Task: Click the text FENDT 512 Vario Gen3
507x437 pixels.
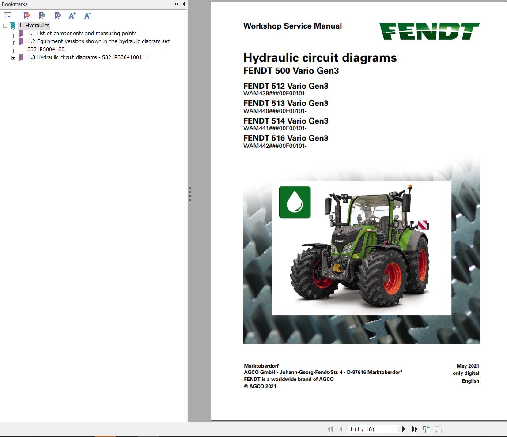Action: click(x=286, y=86)
